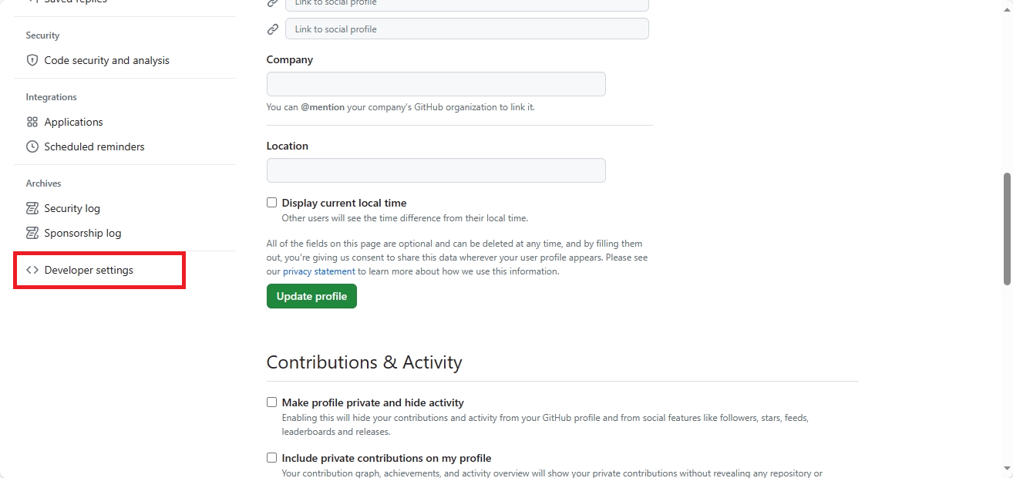Click into the Company text field
Screen dimensions: 1013x478
[436, 84]
